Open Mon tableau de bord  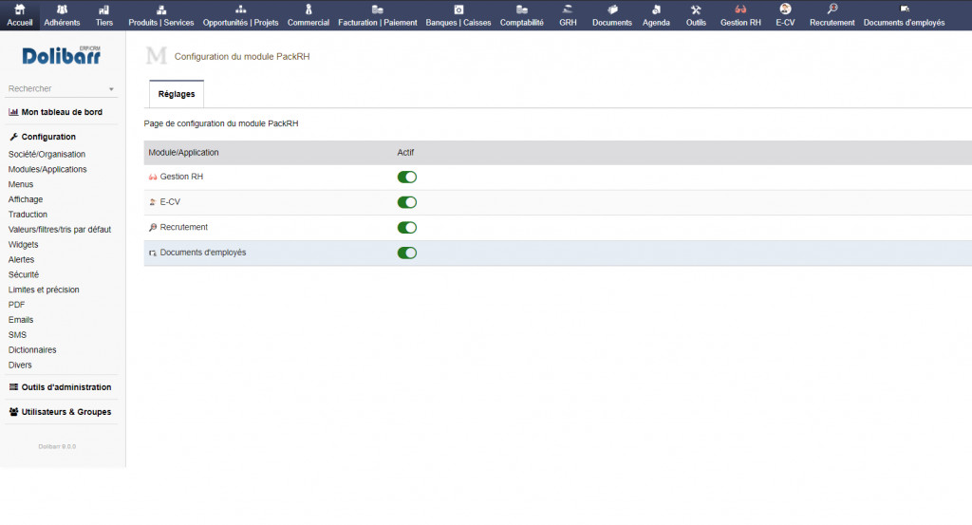(62, 112)
